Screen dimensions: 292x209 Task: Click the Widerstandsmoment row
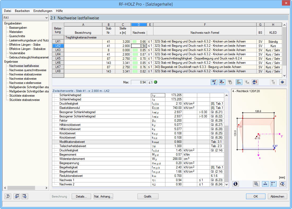pyautogui.click(x=138, y=159)
